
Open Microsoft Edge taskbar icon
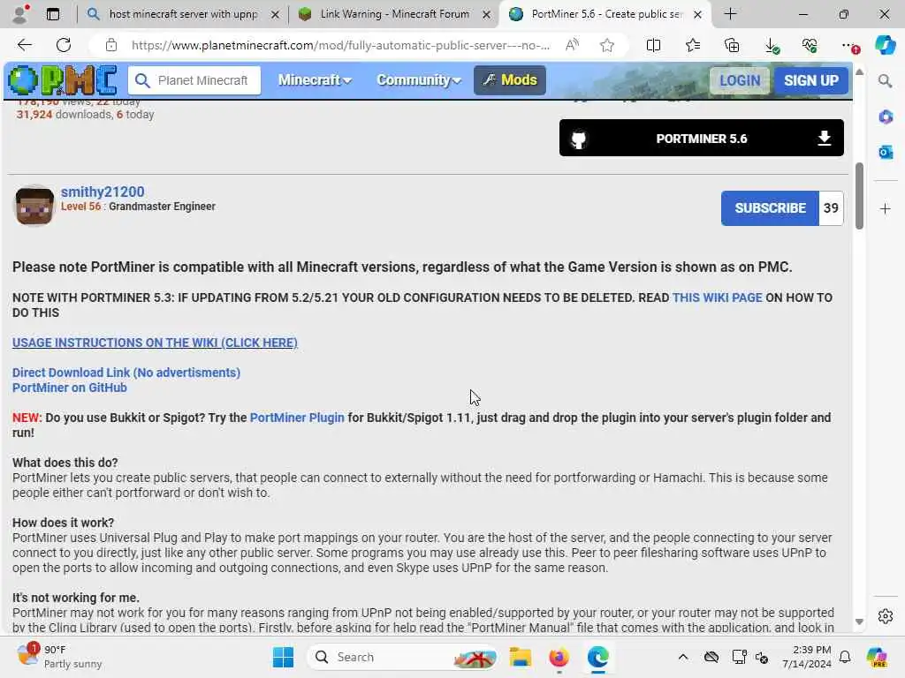pos(598,657)
